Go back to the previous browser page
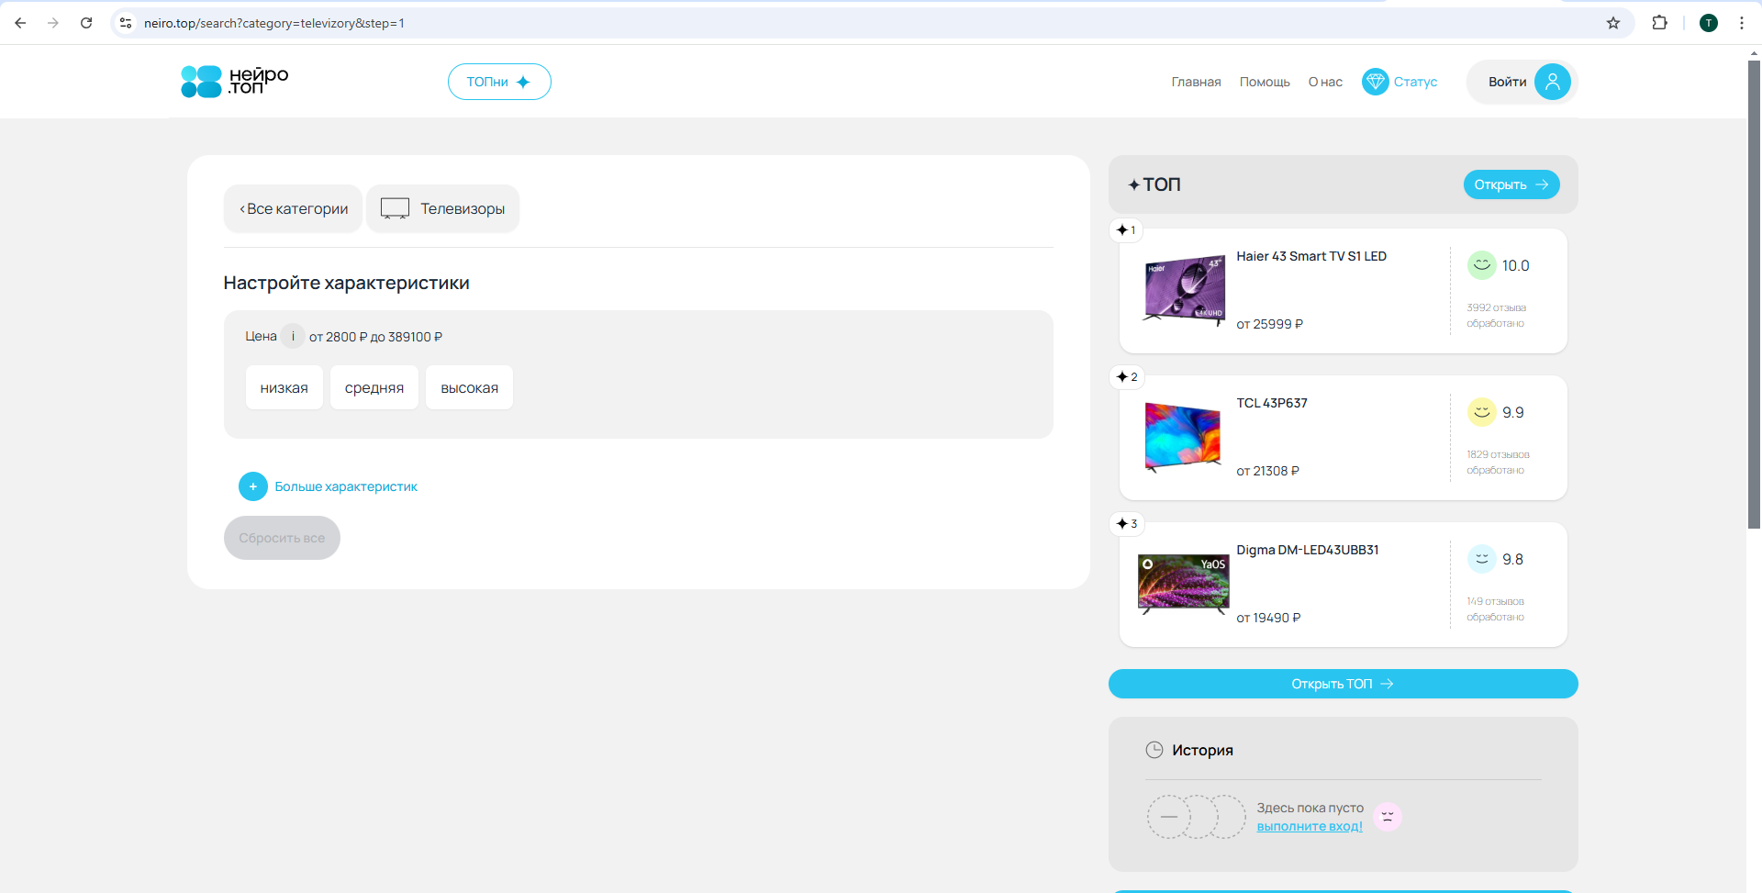Screen dimensions: 1762x893 [20, 23]
